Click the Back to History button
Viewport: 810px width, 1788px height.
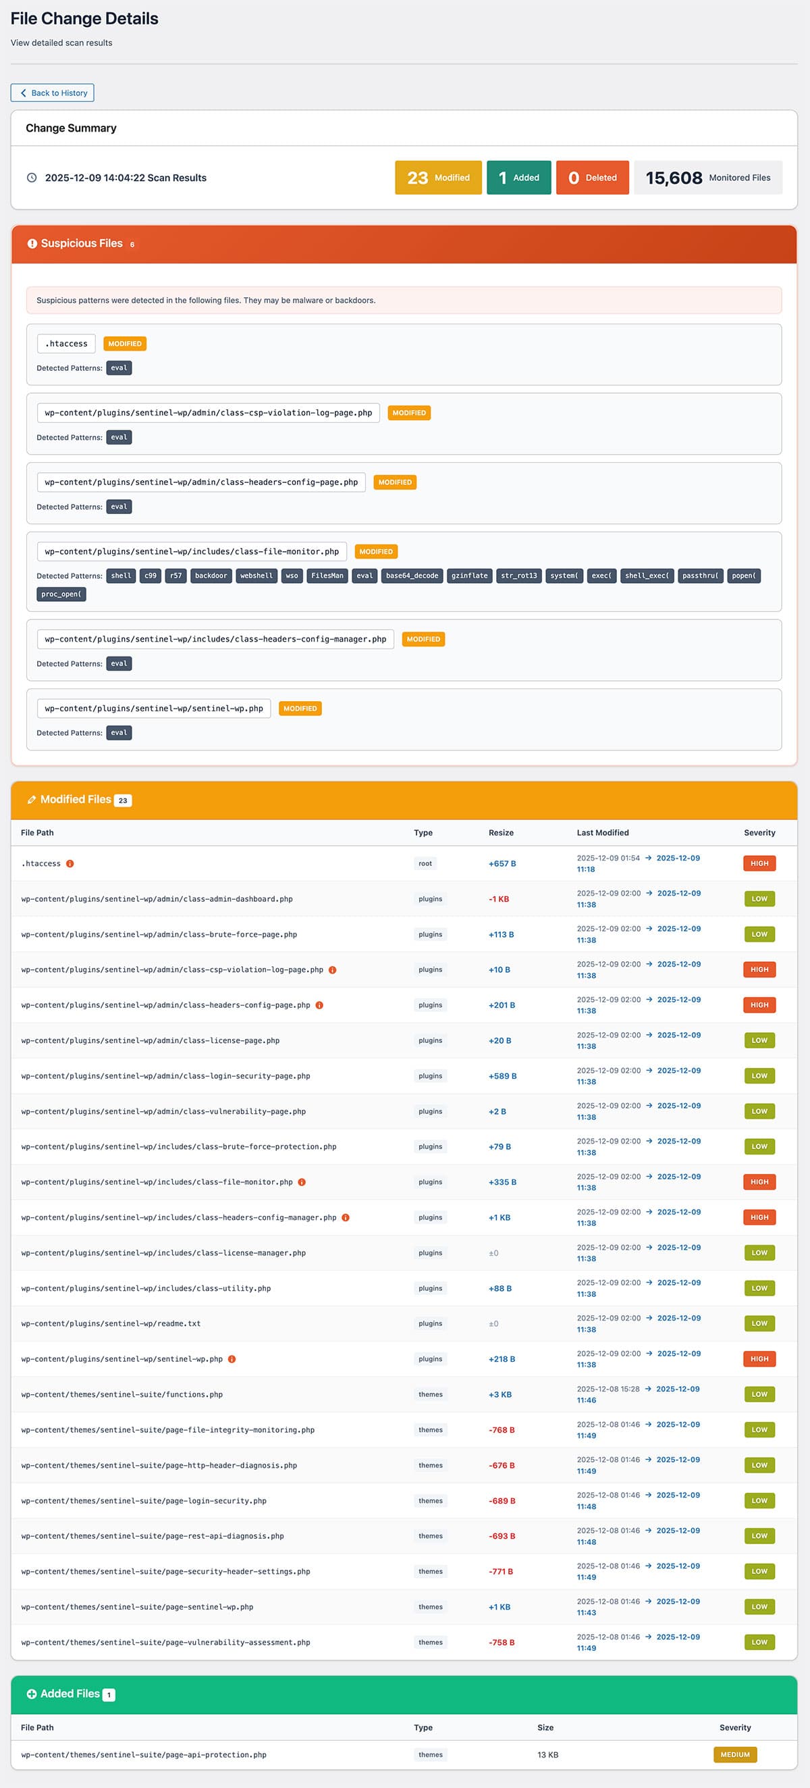click(x=53, y=93)
